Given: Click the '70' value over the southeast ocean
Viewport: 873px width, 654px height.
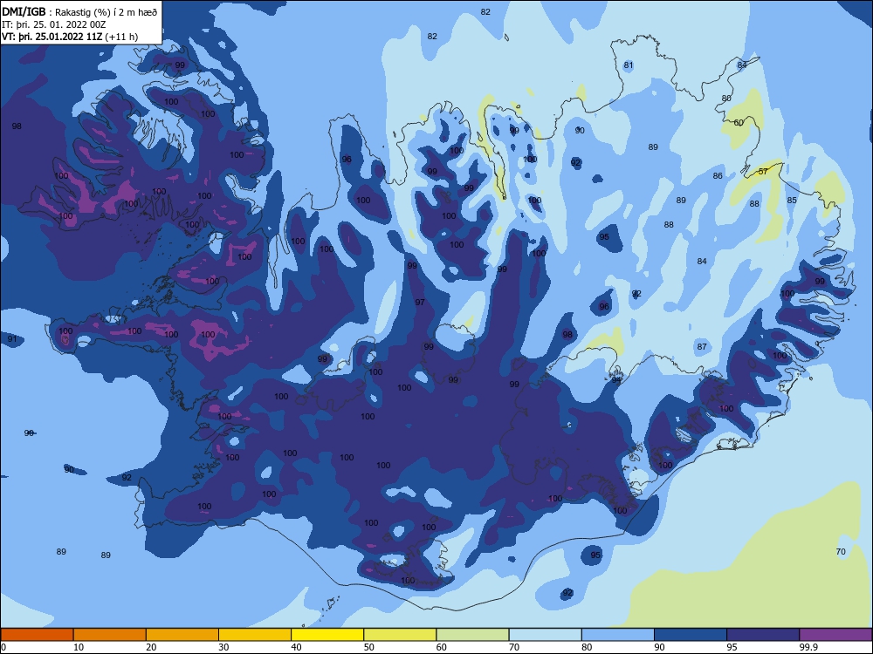Looking at the screenshot, I should coord(841,552).
